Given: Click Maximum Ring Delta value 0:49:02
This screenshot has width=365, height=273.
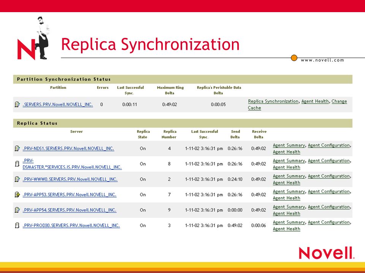Looking at the screenshot, I should coord(170,105).
